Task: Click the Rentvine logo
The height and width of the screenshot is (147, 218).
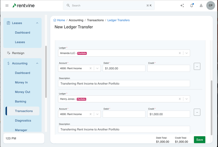Action: click(x=23, y=5)
